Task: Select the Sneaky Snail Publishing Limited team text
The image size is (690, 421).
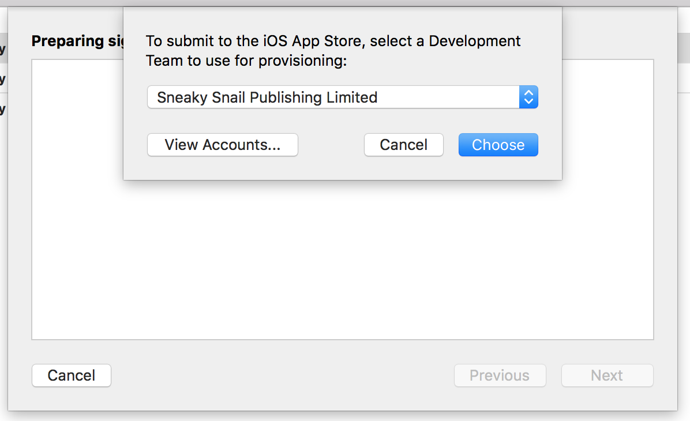Action: (x=267, y=97)
